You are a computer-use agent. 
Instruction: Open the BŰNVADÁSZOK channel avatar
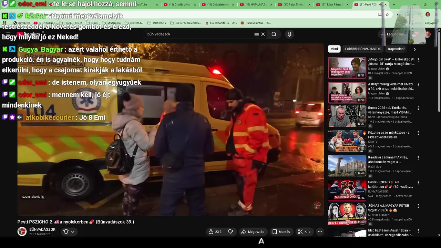click(22, 231)
